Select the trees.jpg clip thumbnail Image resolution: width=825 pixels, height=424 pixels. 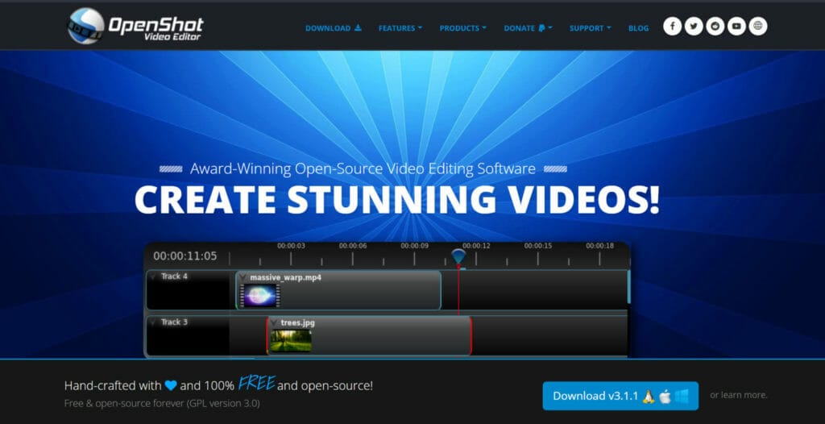pos(291,340)
